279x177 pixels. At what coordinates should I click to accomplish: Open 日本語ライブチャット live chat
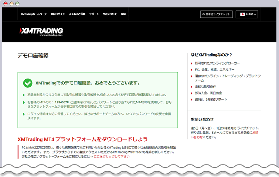coord(217,14)
